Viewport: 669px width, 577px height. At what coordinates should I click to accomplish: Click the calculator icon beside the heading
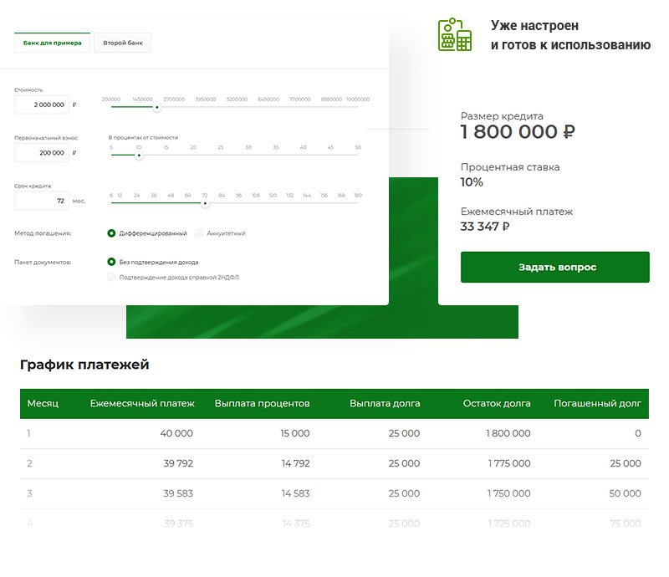click(x=455, y=34)
